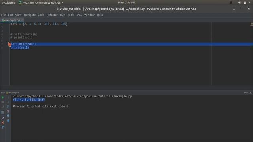253x142 pixels.
Task: Click the commented set1.remove(6) line
Action: tap(24, 34)
